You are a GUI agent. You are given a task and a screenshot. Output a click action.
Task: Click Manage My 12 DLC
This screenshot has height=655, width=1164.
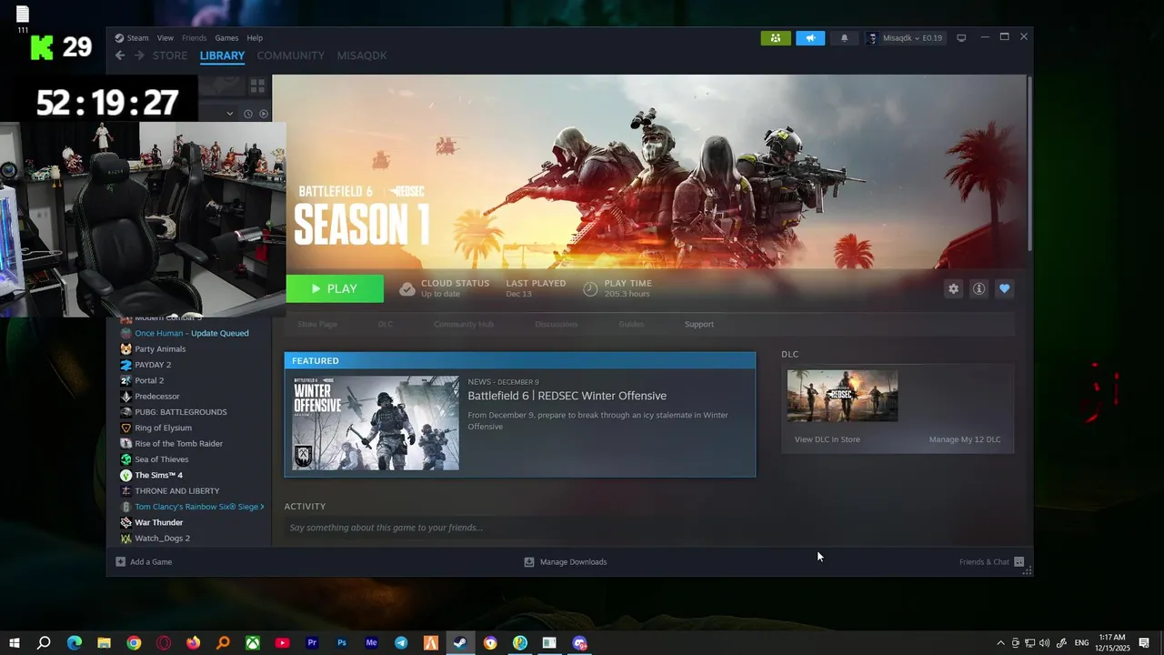pyautogui.click(x=965, y=439)
